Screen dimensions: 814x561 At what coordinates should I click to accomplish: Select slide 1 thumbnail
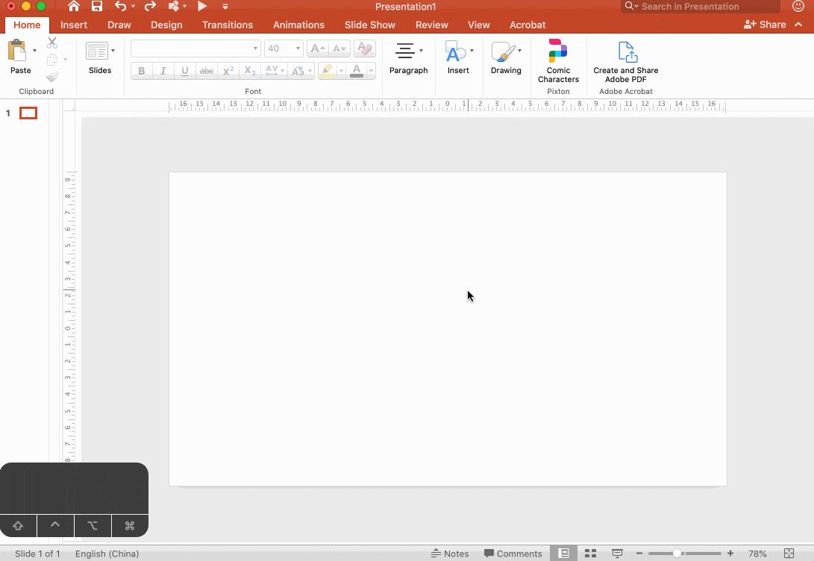(x=28, y=113)
